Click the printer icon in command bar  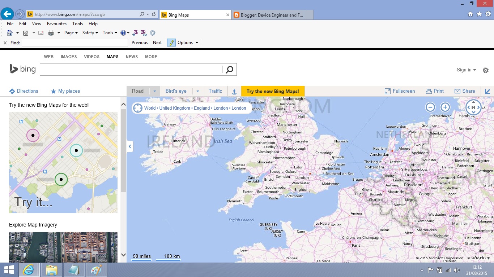coord(51,33)
